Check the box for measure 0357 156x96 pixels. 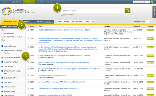pyautogui.click(x=28, y=89)
